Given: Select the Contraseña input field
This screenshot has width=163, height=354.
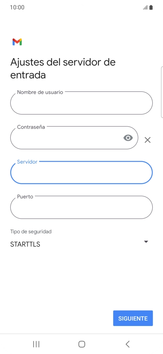Looking at the screenshot, I should pyautogui.click(x=74, y=138).
